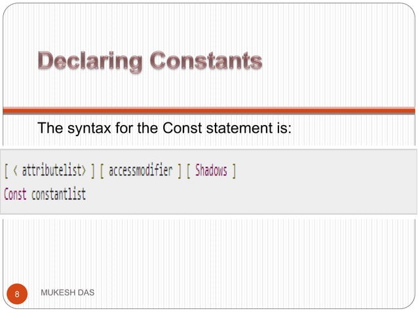Click "attributelist" in the code snippet
The image size is (418, 313).
click(54, 171)
